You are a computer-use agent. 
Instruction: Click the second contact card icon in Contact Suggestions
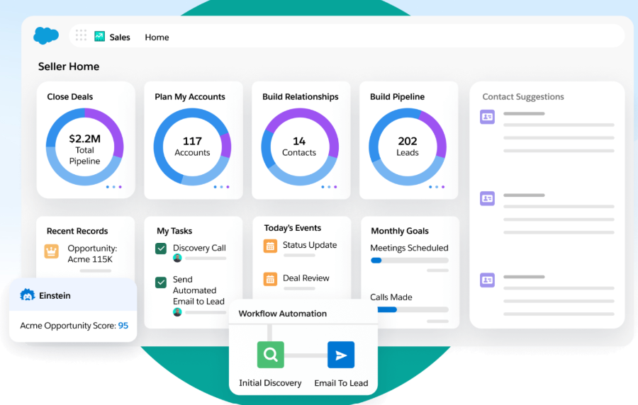(487, 199)
